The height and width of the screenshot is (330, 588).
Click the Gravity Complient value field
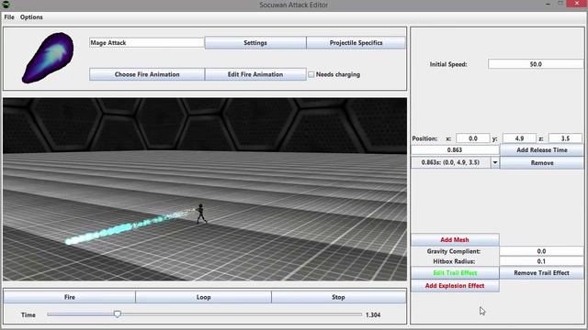click(x=541, y=251)
